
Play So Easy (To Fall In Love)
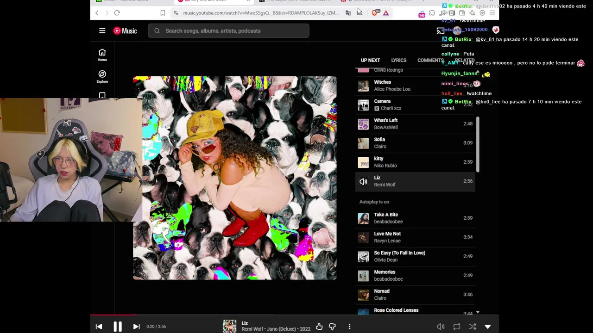tap(415, 256)
